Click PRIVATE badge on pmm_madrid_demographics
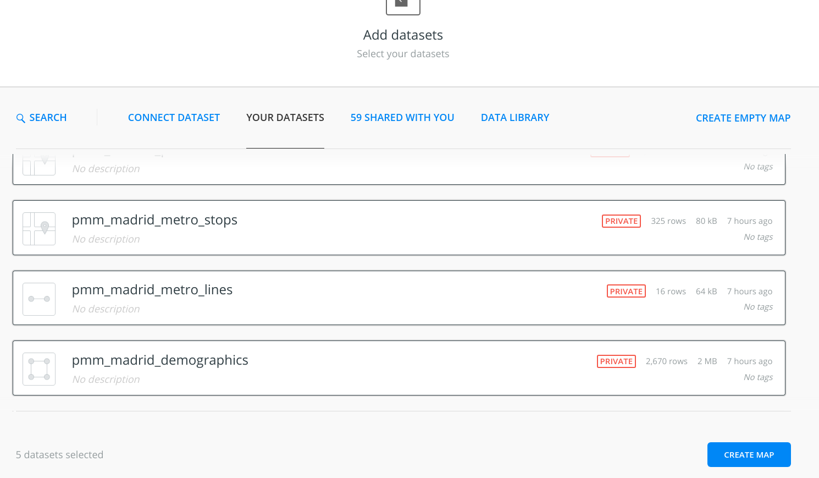Image resolution: width=819 pixels, height=478 pixels. 616,361
